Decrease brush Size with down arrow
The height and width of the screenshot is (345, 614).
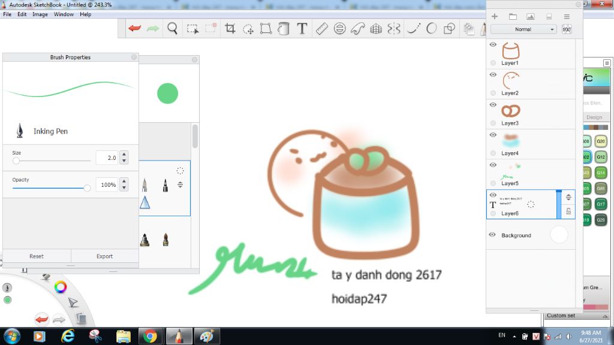pos(124,161)
